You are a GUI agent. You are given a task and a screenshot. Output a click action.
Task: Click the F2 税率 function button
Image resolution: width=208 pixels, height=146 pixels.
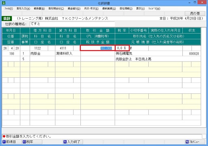[32, 142]
